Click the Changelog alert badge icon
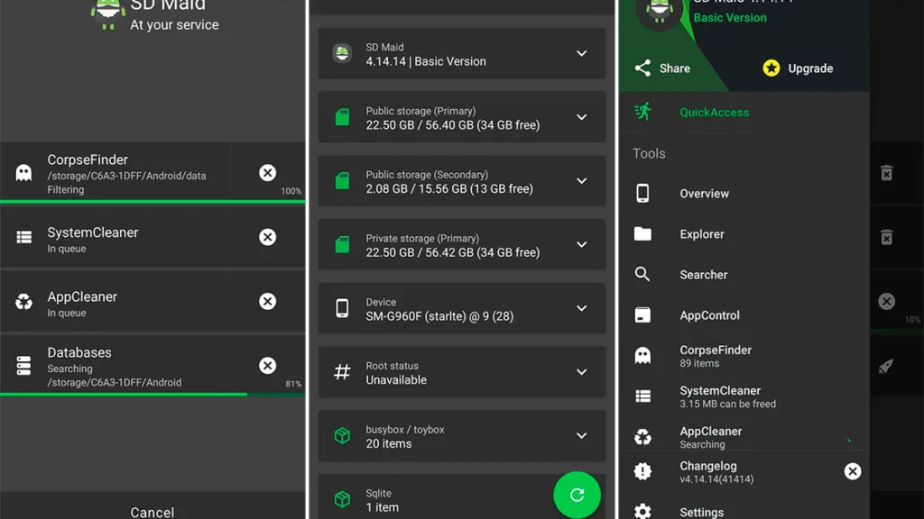 [x=642, y=471]
